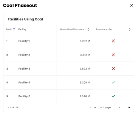This screenshot has height=114, width=136.
Task: Click the Phase out plan header
Action: coord(104,29)
